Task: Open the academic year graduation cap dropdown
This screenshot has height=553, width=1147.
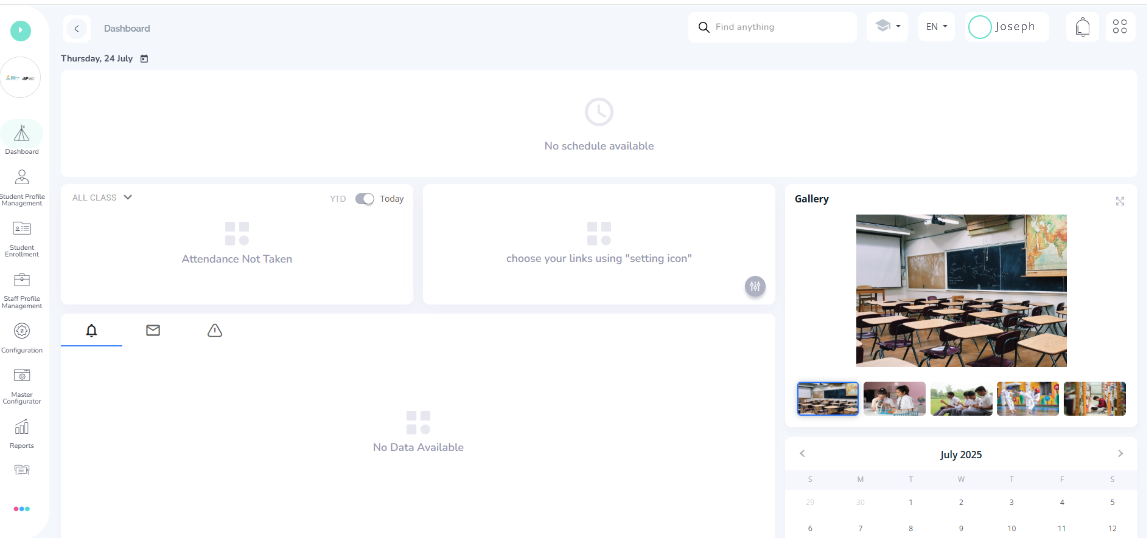Action: click(x=887, y=26)
